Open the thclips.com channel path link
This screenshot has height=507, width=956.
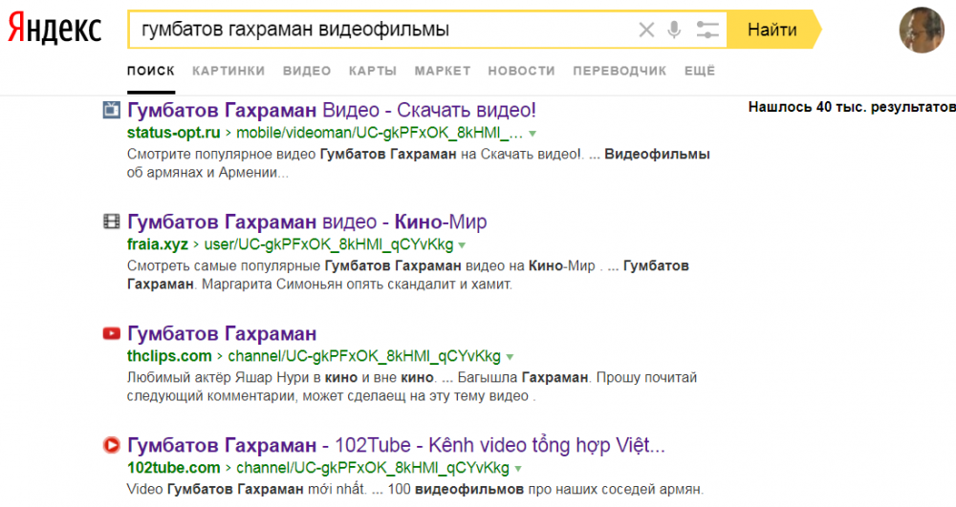(x=364, y=356)
